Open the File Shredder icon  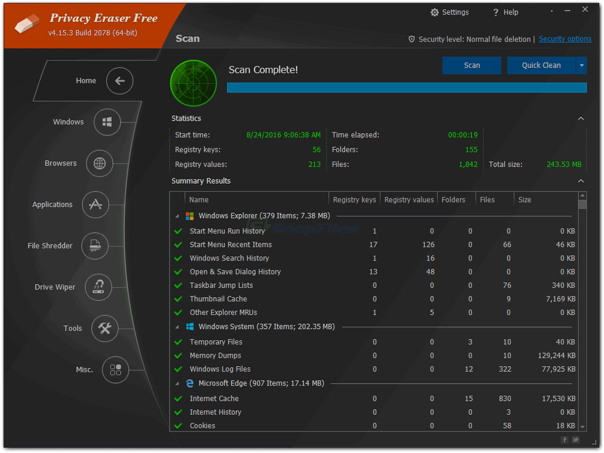click(x=95, y=246)
